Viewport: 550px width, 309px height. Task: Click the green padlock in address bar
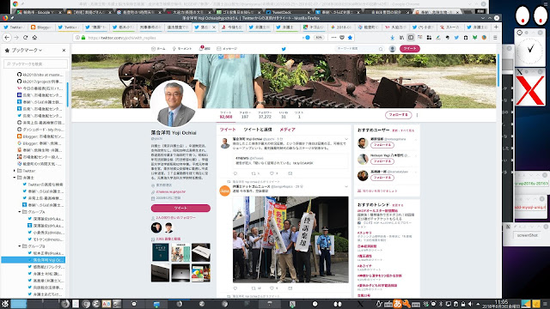pyautogui.click(x=83, y=38)
